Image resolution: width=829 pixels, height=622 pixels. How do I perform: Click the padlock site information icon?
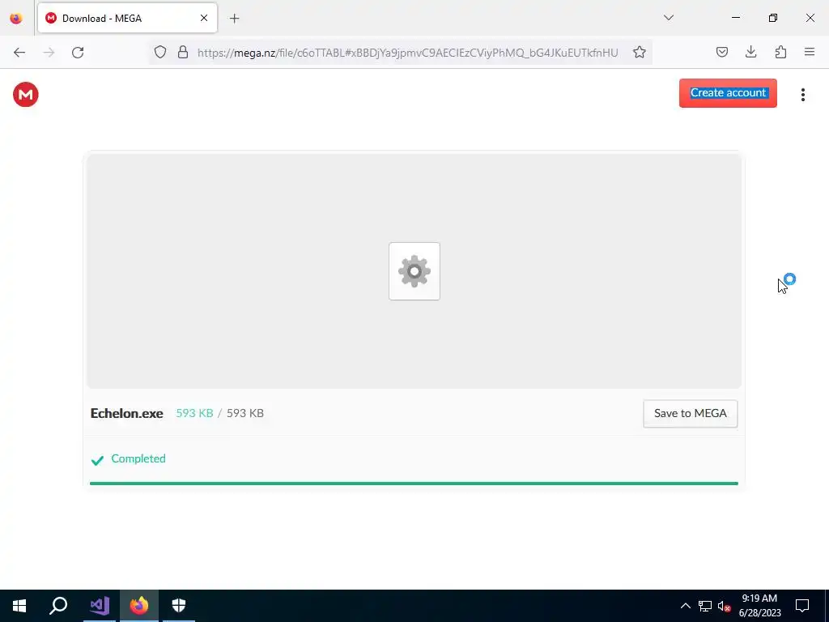(183, 53)
